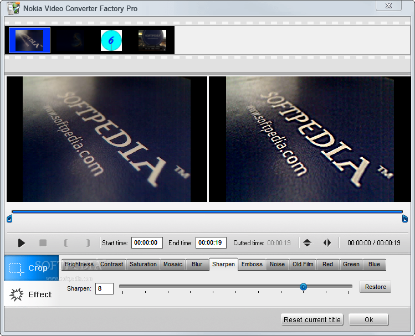Click the 00:00:00 / 00:00:19 position readout
The image size is (415, 336).
click(x=373, y=242)
